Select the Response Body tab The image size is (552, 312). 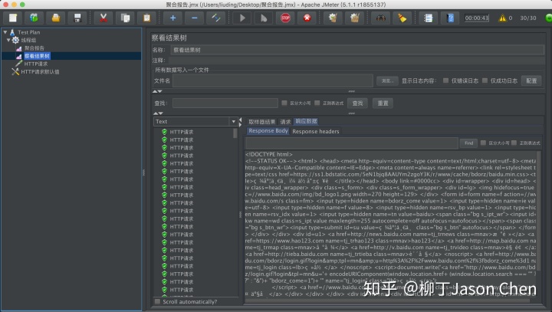click(x=268, y=130)
